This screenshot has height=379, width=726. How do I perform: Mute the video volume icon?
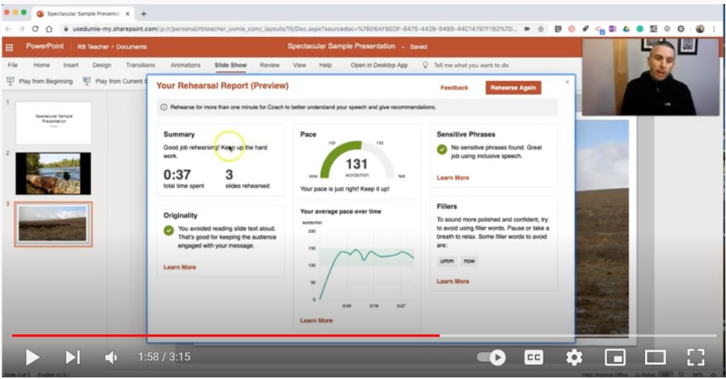click(x=111, y=357)
